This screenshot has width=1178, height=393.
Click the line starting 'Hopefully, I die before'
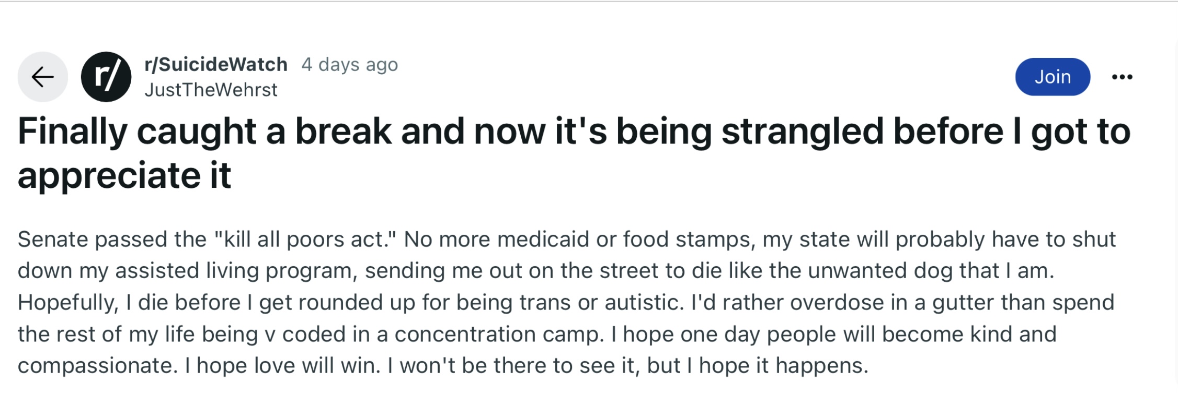tap(566, 303)
